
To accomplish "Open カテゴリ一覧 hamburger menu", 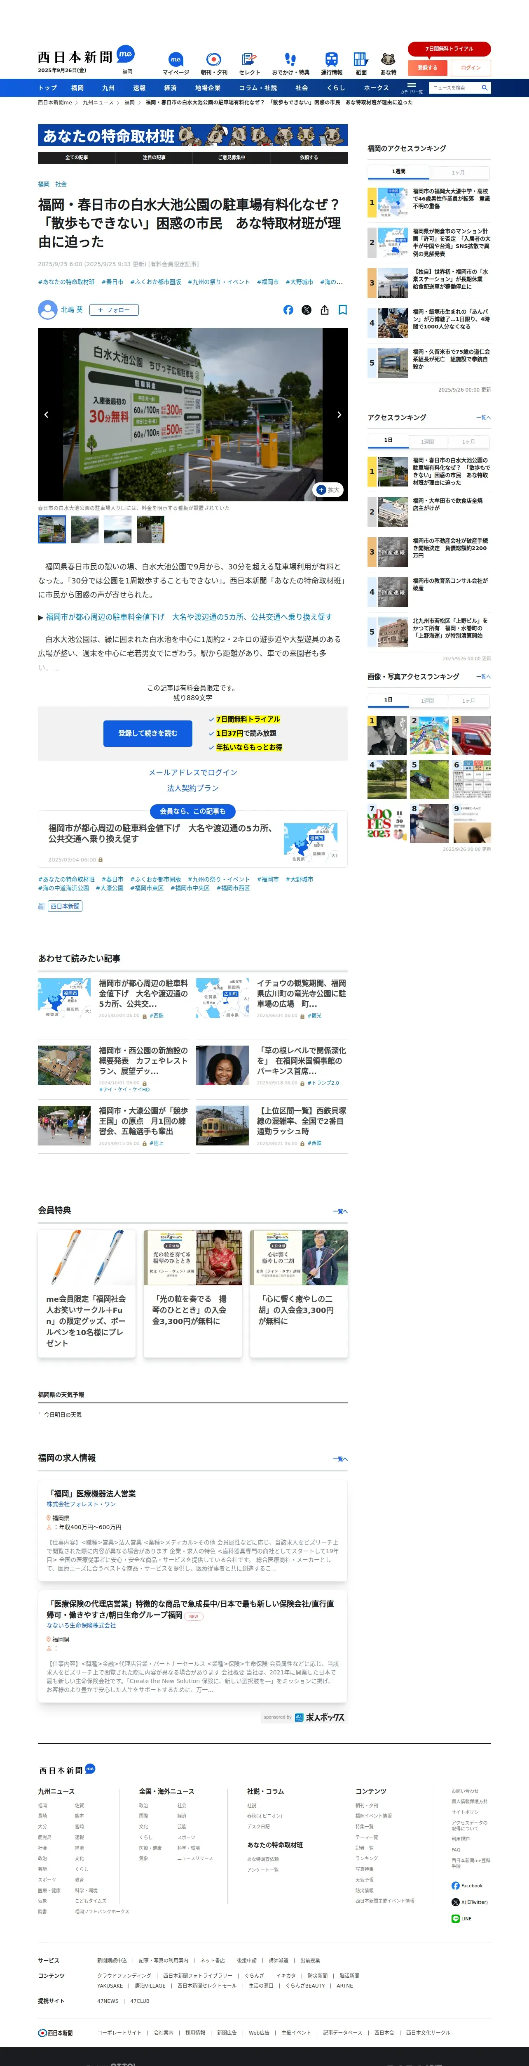I will pyautogui.click(x=411, y=87).
